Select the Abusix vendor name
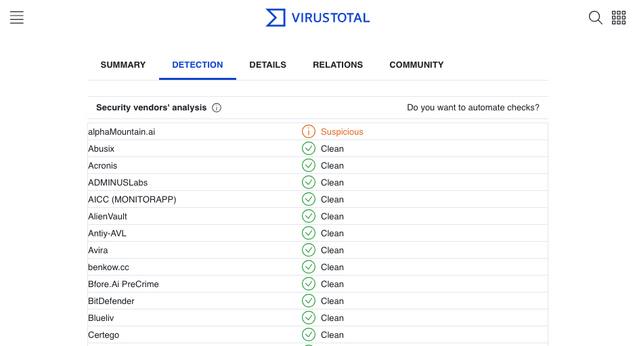The width and height of the screenshot is (635, 346). coord(102,149)
